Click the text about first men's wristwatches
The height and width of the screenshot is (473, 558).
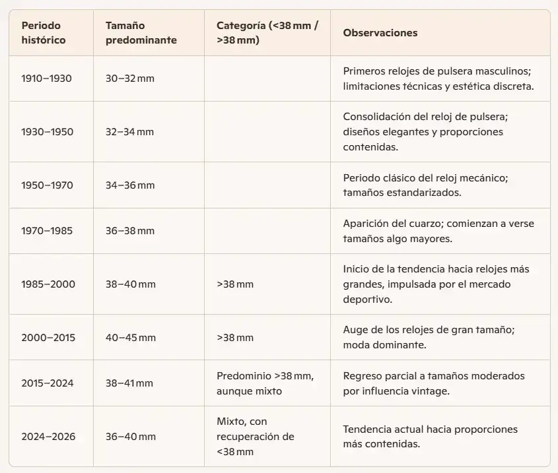click(438, 79)
